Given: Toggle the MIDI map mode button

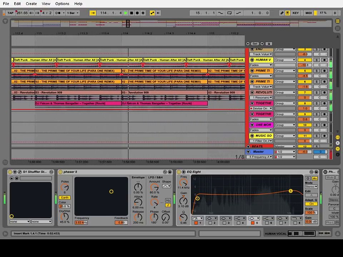Looking at the screenshot, I should point(308,13).
